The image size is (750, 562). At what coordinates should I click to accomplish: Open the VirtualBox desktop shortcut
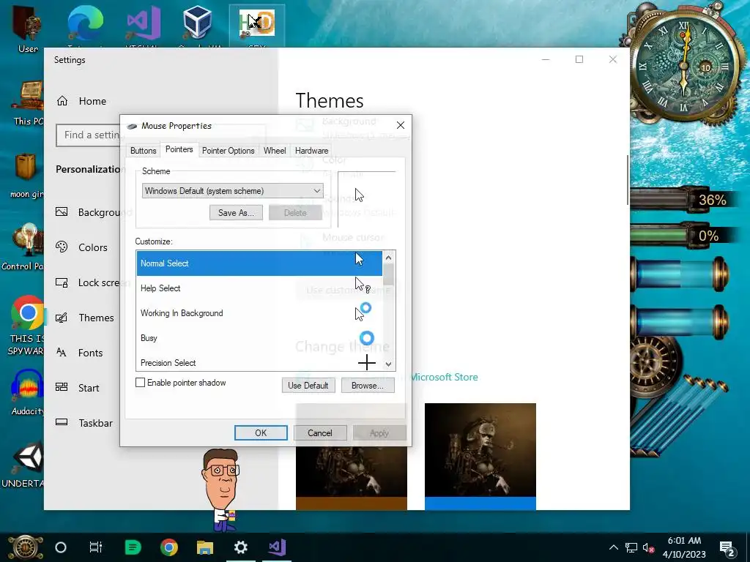(197, 24)
